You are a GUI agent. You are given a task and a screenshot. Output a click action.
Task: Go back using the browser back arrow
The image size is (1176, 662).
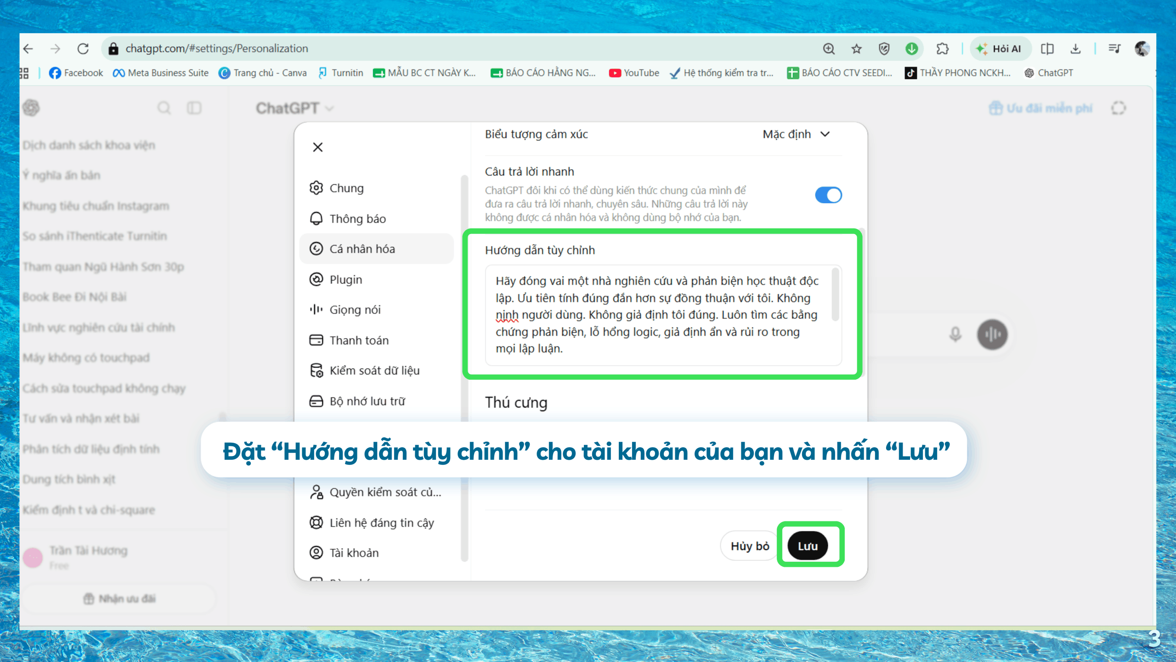click(x=28, y=49)
